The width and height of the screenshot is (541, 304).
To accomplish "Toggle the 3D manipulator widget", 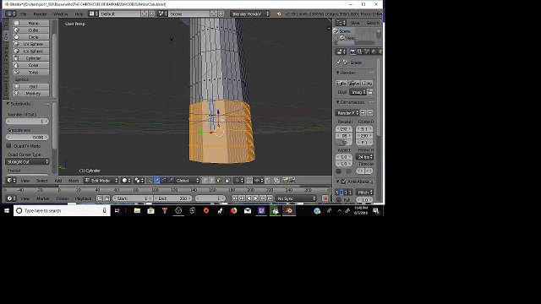I will [150, 180].
